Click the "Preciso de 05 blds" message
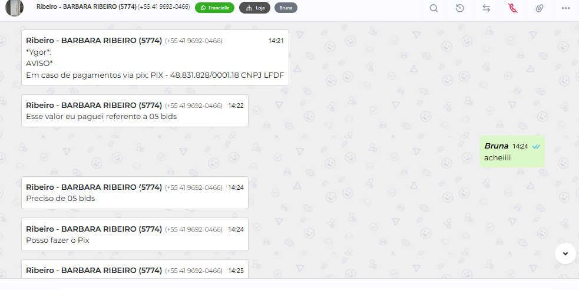Image resolution: width=579 pixels, height=290 pixels. coord(135,193)
